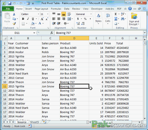Screen dimensions: 148x130
Task: Decrease indent in Alignment group
Action: pos(54,24)
